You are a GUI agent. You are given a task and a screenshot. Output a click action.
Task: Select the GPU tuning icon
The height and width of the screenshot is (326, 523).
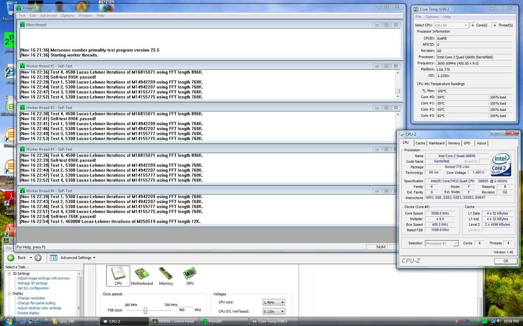[190, 276]
